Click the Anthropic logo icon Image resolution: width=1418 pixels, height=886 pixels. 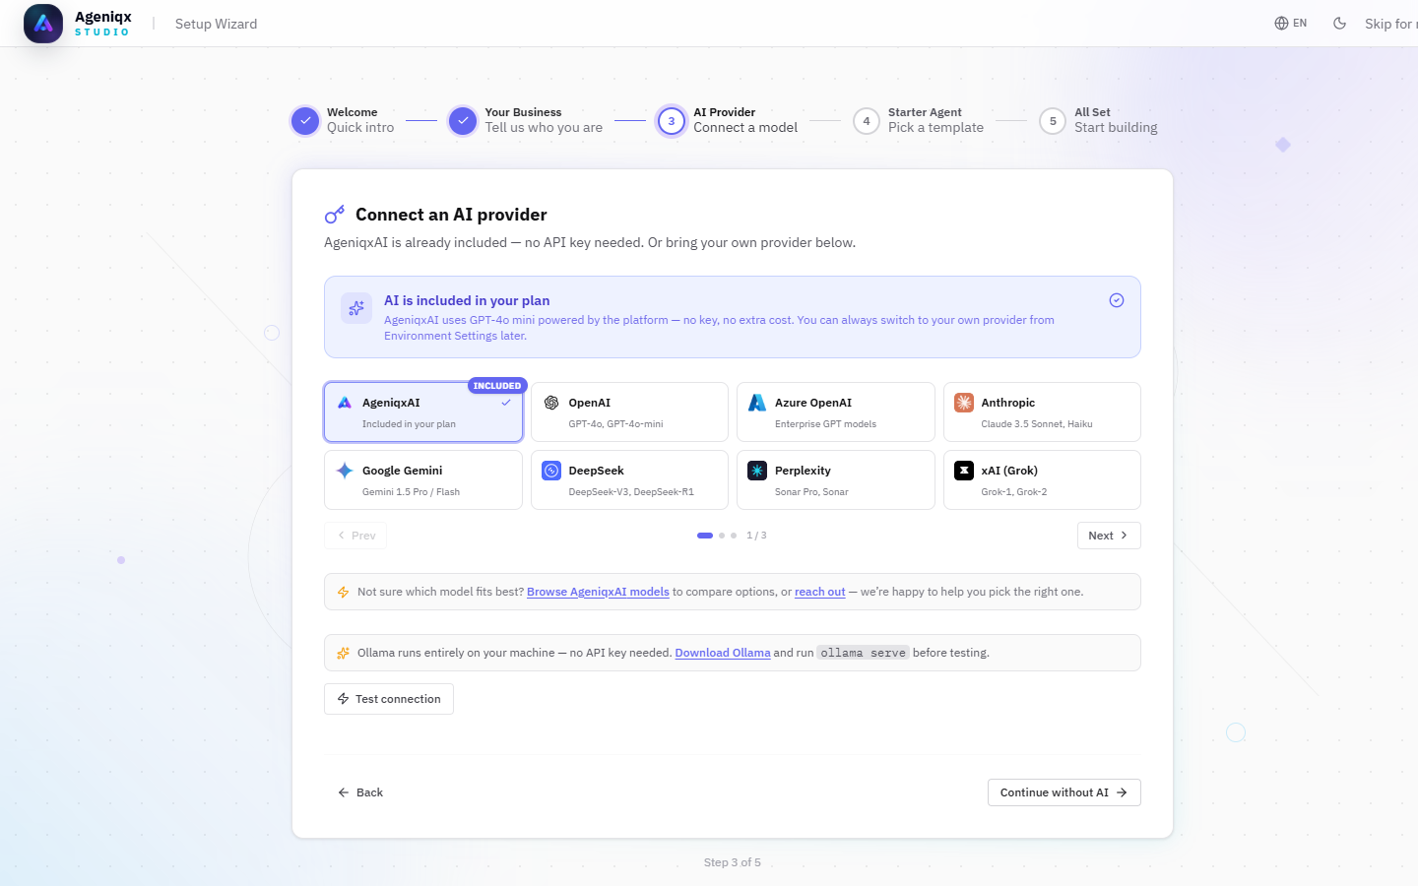(964, 403)
